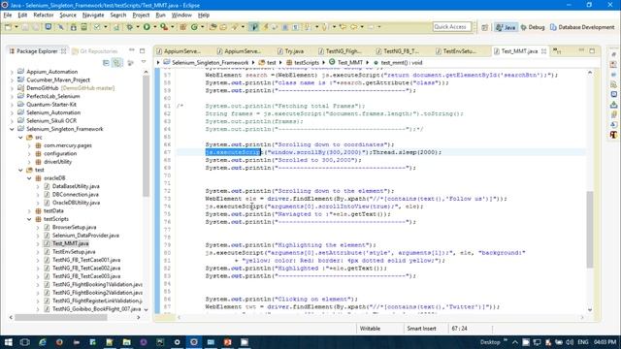The height and width of the screenshot is (349, 621).
Task: Click the Package Explorer horizontal scrollbar
Action: point(60,317)
